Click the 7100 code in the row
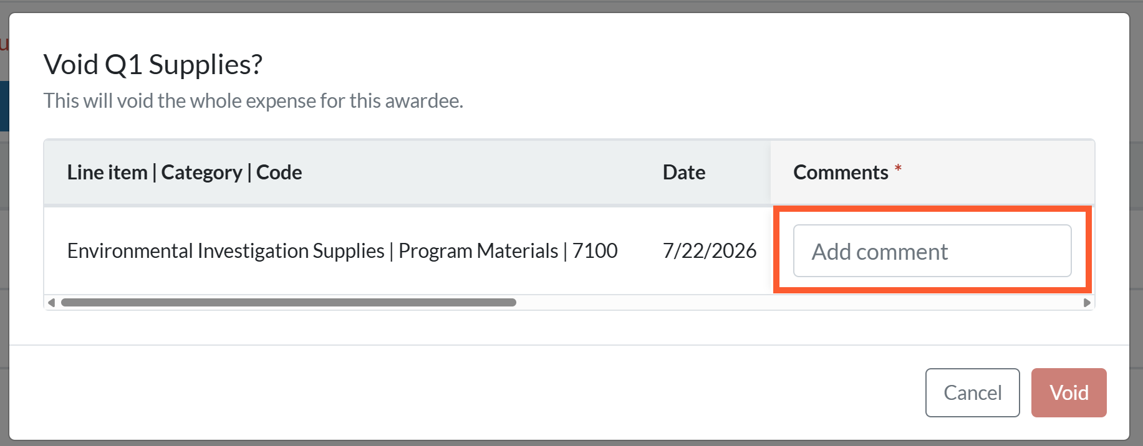The width and height of the screenshot is (1143, 446). coord(595,251)
